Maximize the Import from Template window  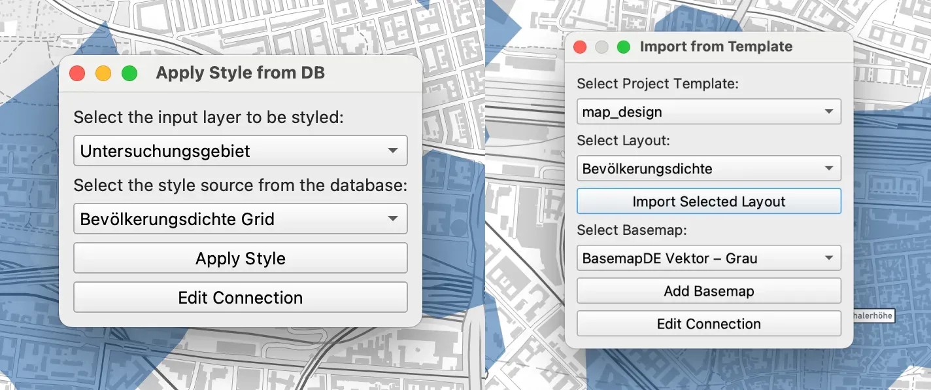coord(624,47)
